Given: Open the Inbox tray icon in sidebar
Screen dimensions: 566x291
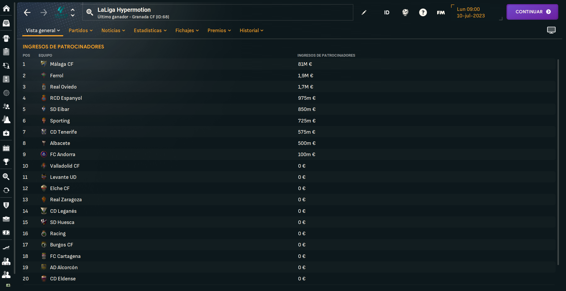Looking at the screenshot, I should pyautogui.click(x=6, y=23).
